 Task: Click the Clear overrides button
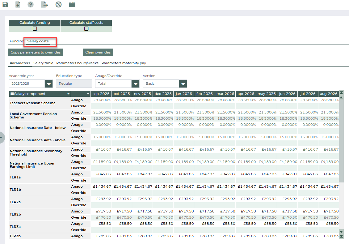tap(98, 52)
